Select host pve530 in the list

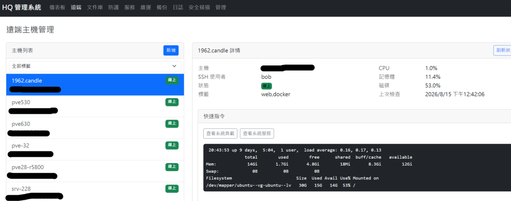click(x=95, y=106)
